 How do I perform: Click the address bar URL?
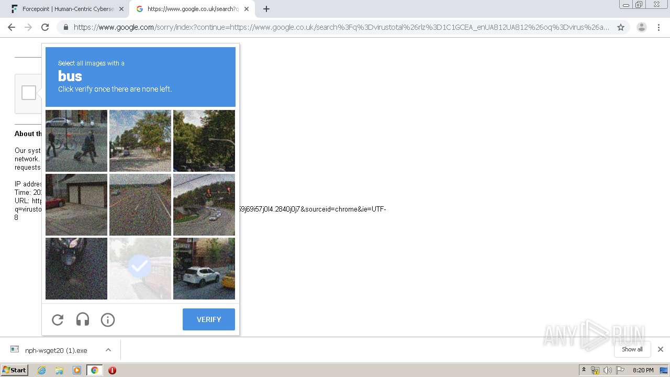tap(341, 27)
